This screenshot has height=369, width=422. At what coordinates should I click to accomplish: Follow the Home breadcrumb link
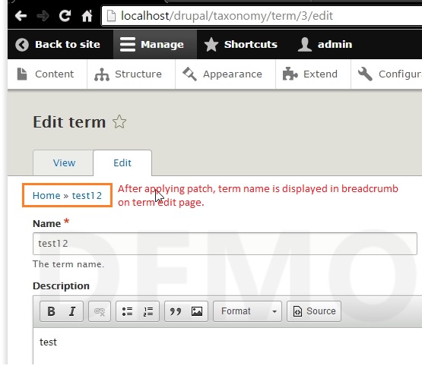(46, 196)
